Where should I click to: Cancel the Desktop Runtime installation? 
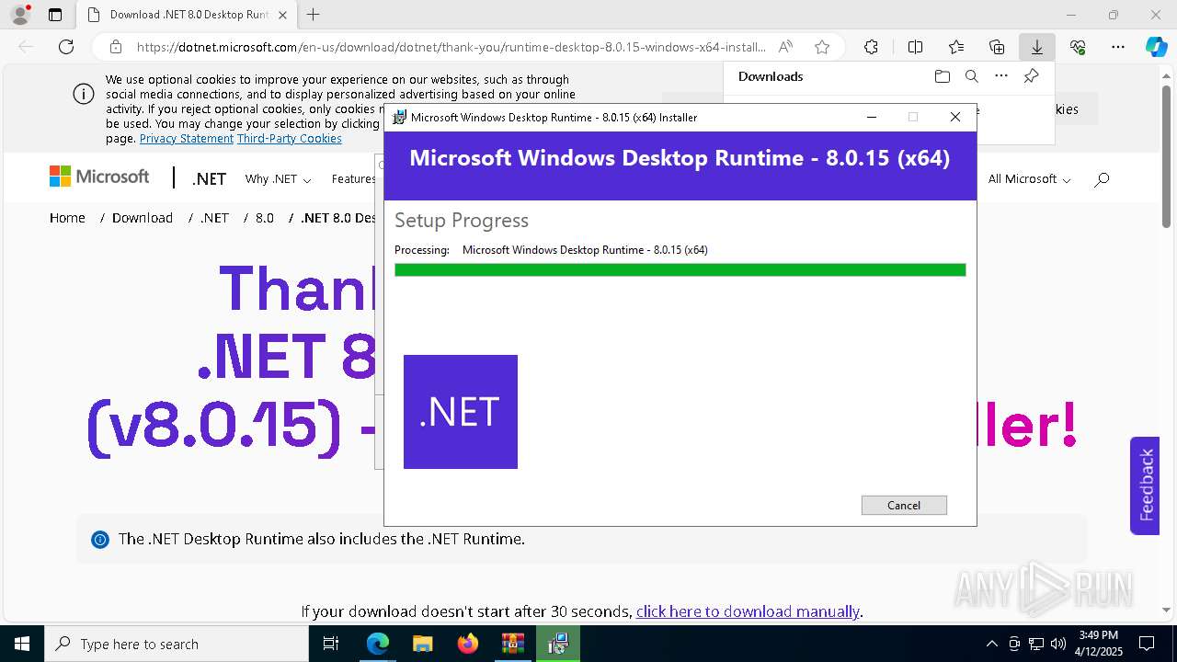[904, 505]
